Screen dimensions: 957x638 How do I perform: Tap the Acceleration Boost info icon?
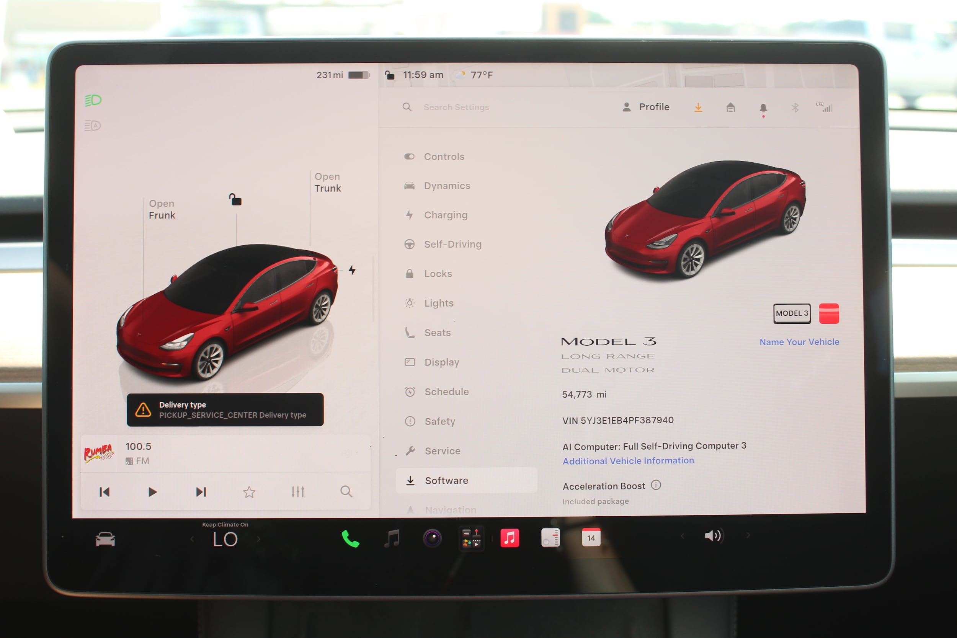(656, 485)
